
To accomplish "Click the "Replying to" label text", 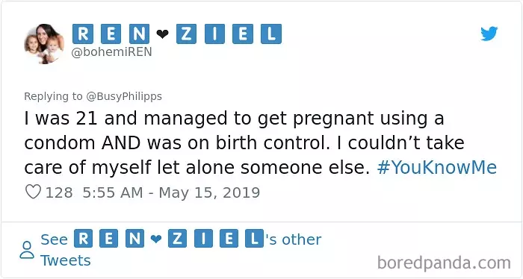I will point(53,96).
